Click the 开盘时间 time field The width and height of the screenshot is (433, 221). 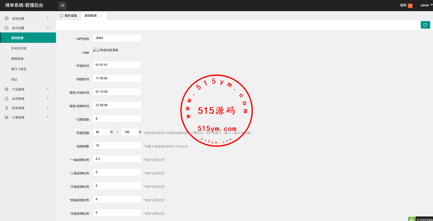pos(117,65)
